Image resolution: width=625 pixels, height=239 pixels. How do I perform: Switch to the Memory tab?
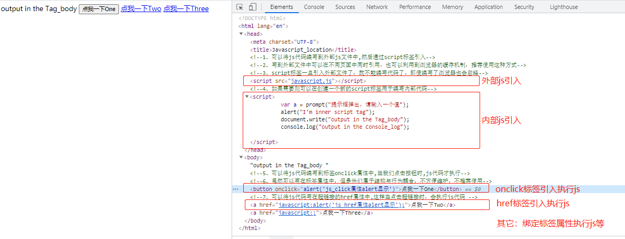point(453,7)
